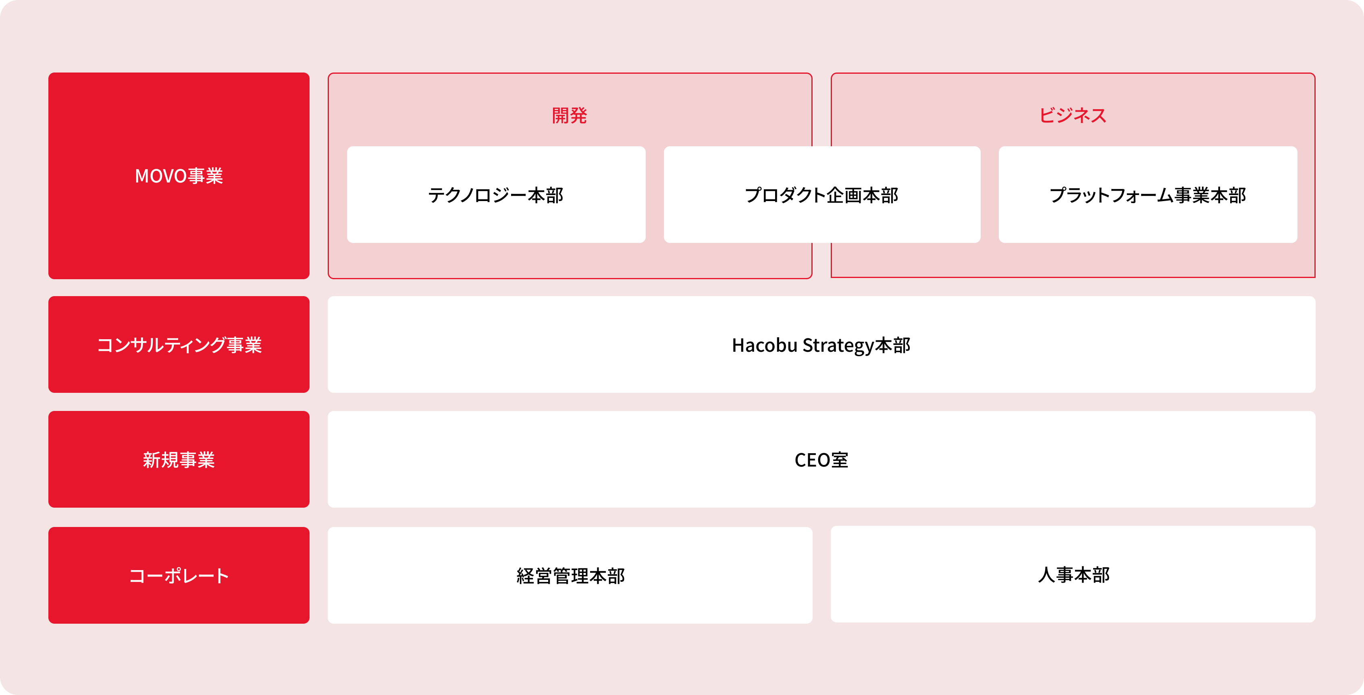
Task: Click the text label テクノロジー本部
Action: click(x=496, y=195)
